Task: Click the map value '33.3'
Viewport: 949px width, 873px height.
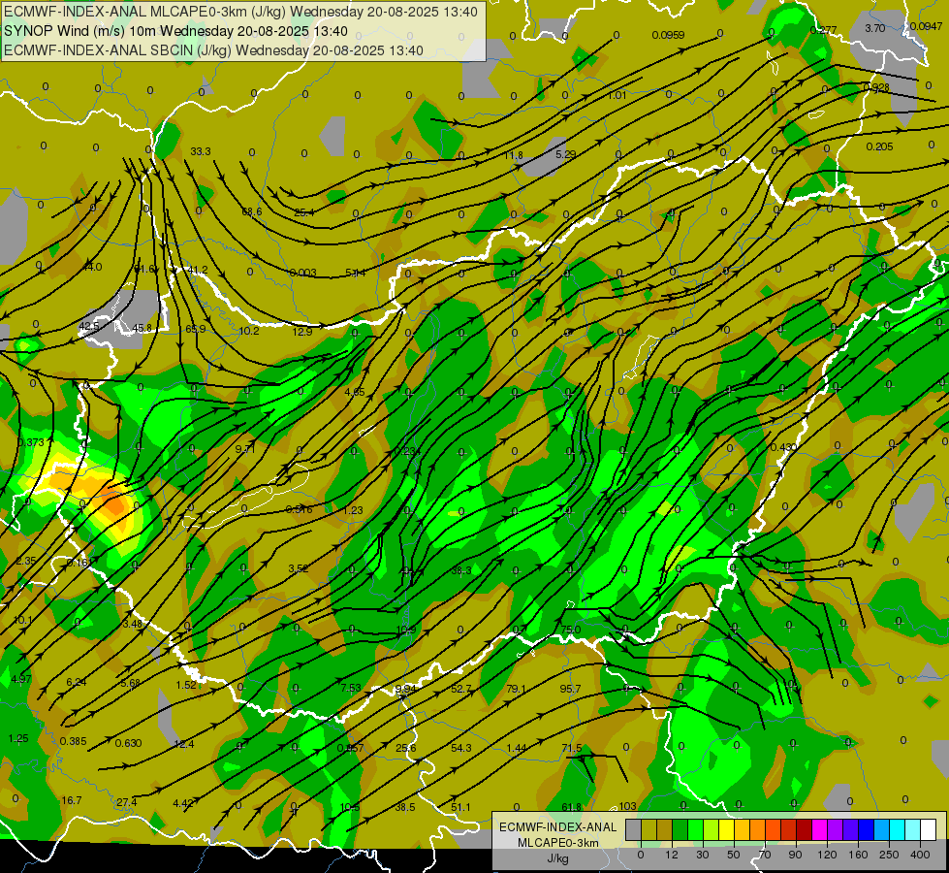Action: (201, 151)
